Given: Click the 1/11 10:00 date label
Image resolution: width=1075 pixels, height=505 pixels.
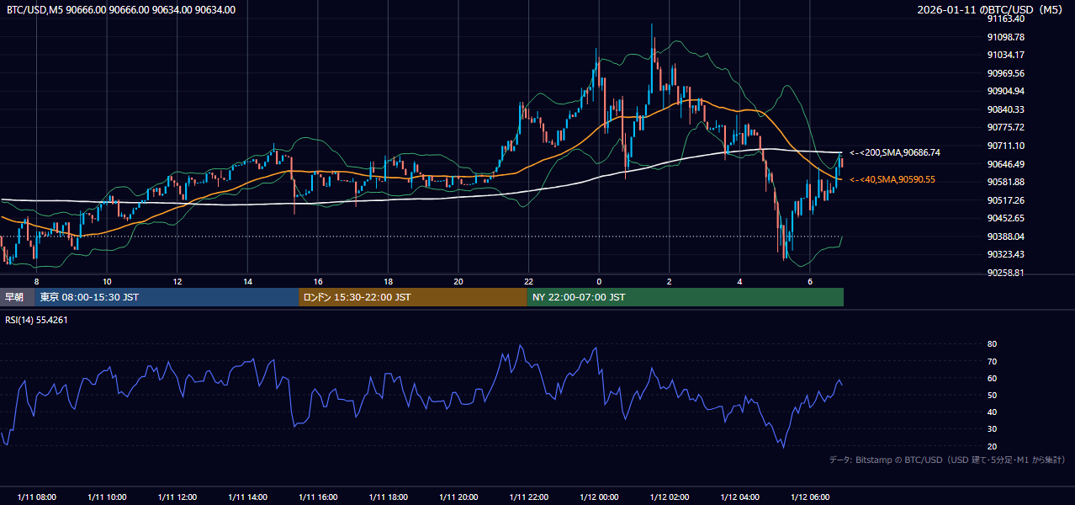Looking at the screenshot, I should pyautogui.click(x=107, y=497).
